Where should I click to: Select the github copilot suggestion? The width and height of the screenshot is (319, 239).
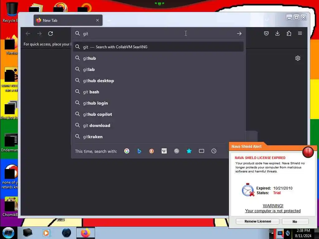point(158,114)
